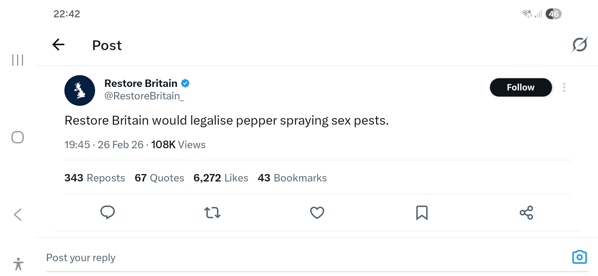
Task: Open Android recent apps three-lines button
Action: click(x=18, y=60)
